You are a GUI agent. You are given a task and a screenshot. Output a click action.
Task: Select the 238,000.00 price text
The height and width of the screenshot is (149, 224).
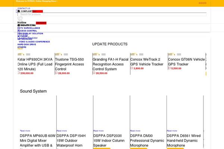pyautogui.click(x=27, y=73)
